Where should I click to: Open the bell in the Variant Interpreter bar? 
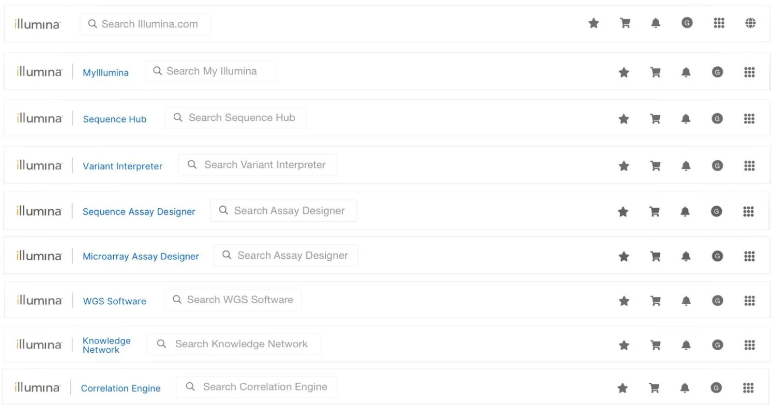click(x=686, y=166)
